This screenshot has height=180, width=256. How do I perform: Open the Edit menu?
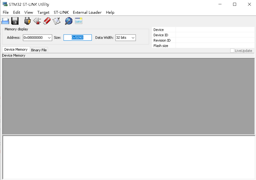17,12
